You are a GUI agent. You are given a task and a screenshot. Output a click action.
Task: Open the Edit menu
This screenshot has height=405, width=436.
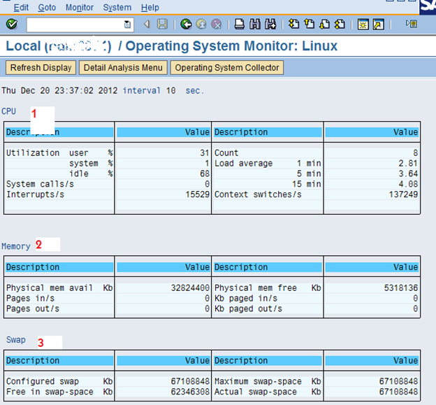coord(21,8)
